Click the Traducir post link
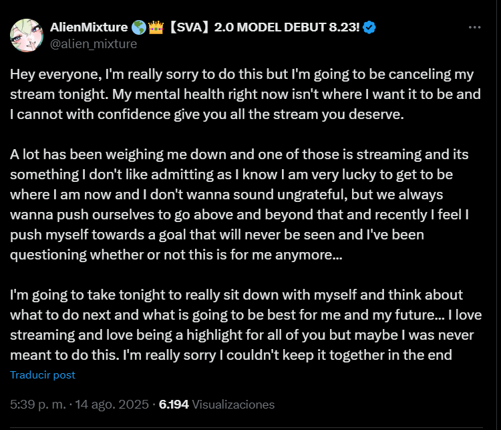Viewport: 501px width, 430px height. (43, 375)
